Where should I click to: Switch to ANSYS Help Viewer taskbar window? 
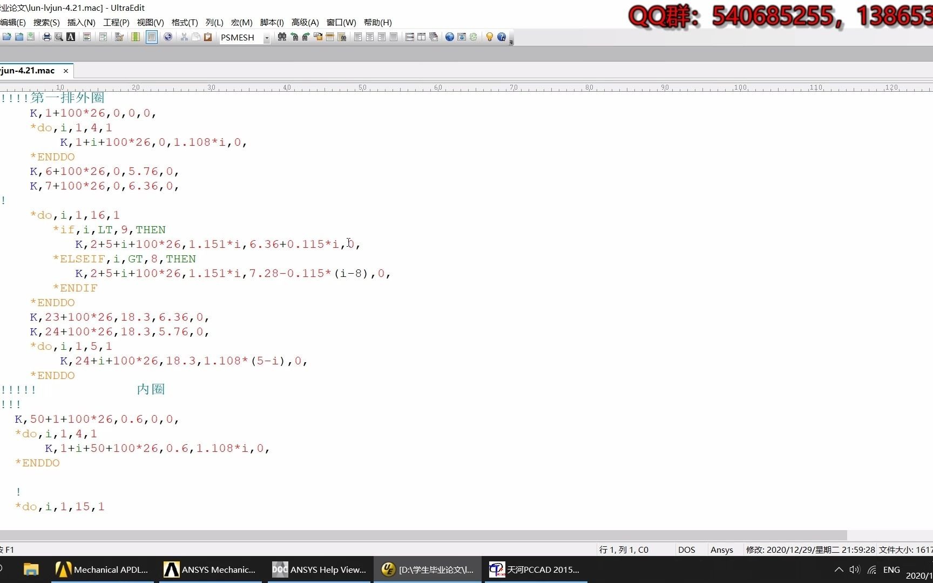tap(319, 570)
